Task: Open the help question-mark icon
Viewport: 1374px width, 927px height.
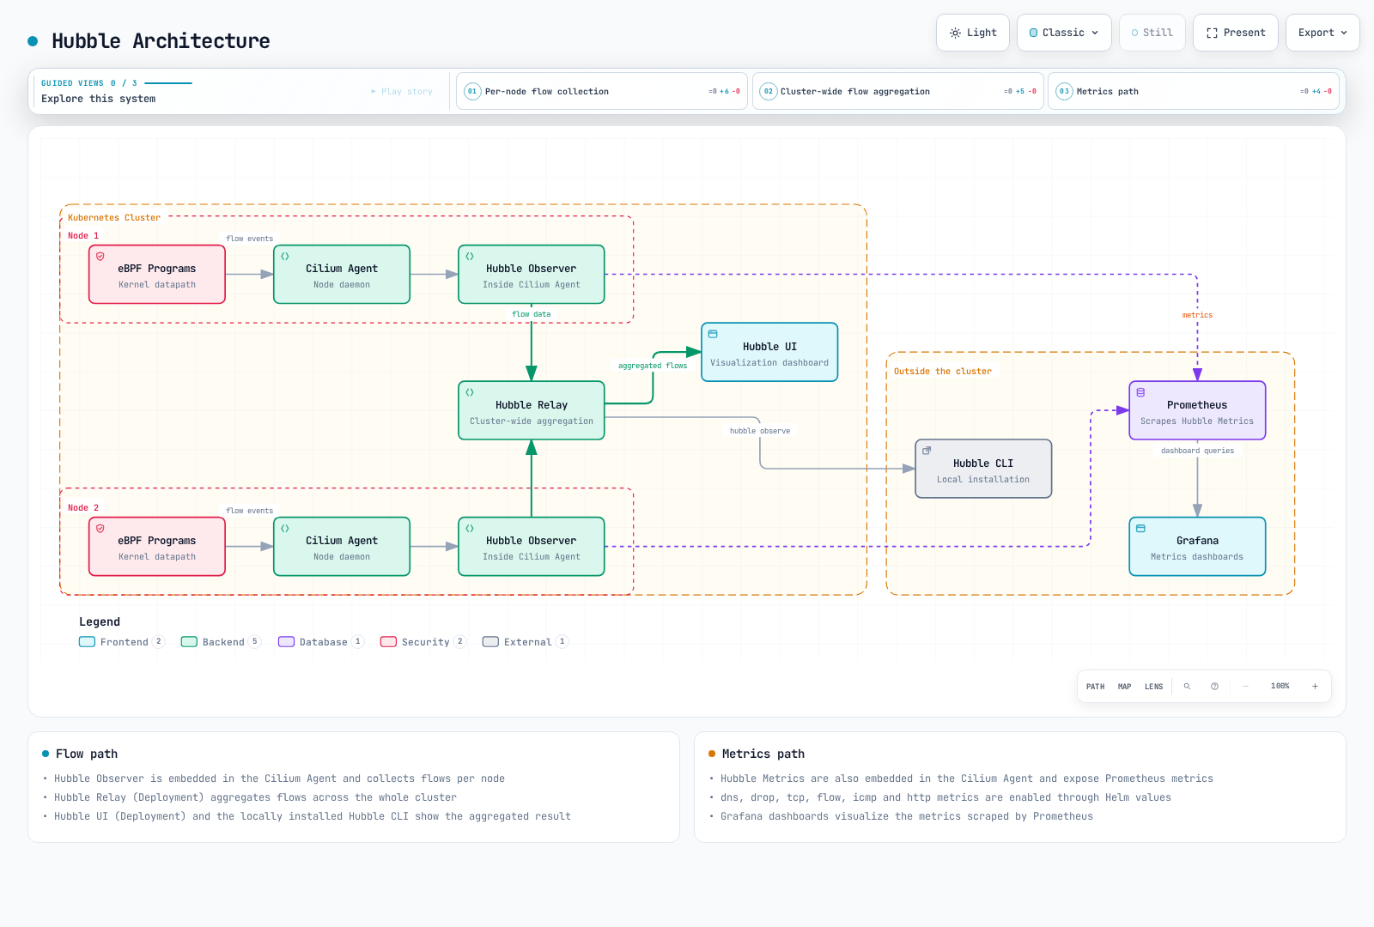Action: tap(1214, 687)
